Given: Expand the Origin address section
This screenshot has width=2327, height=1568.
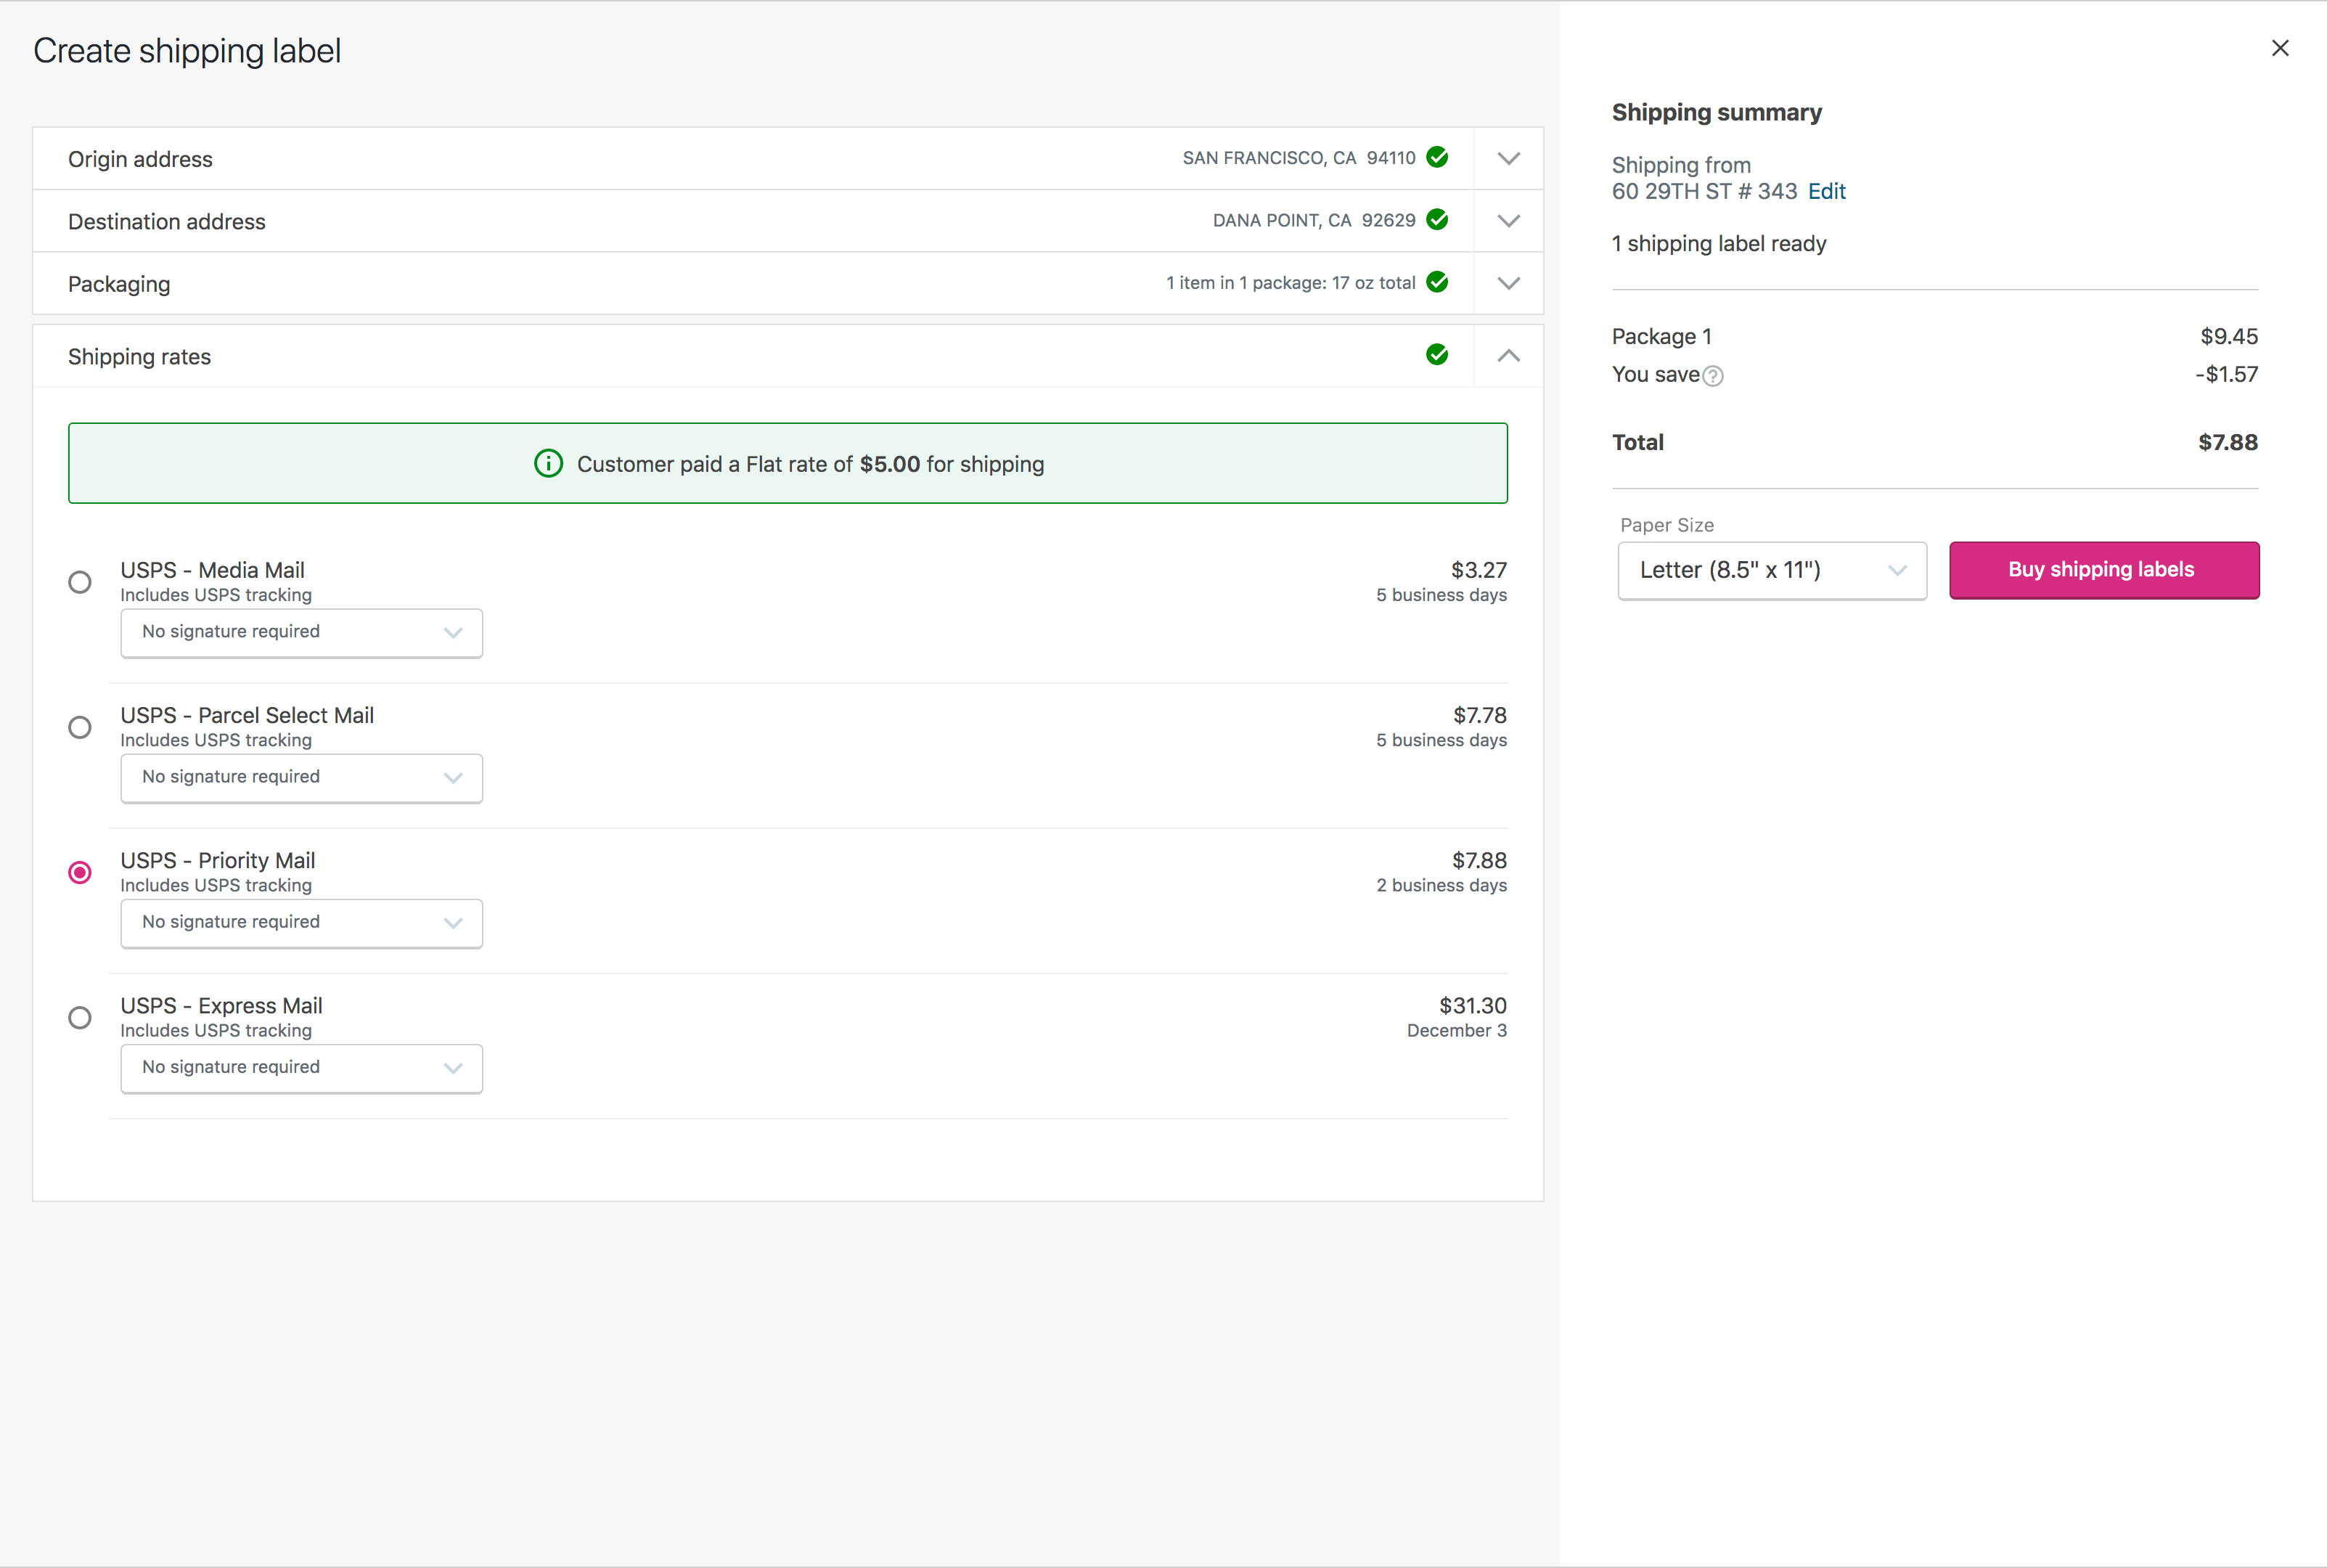Looking at the screenshot, I should (x=1508, y=158).
